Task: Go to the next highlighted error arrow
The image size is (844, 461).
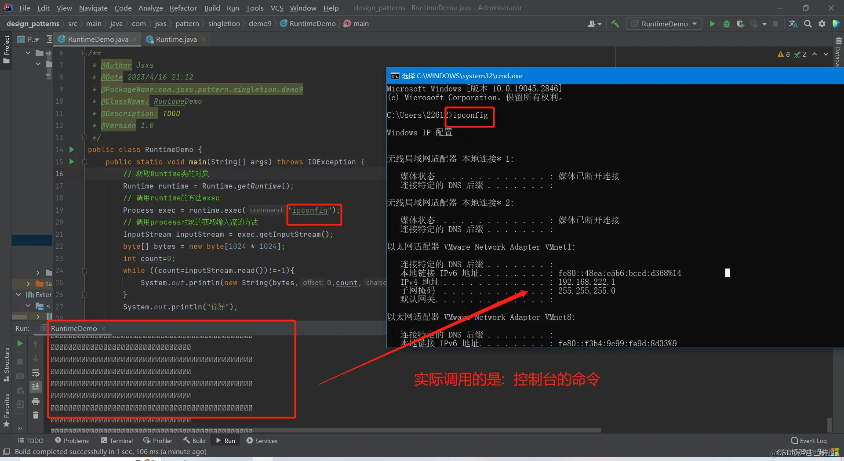Action: (x=826, y=54)
